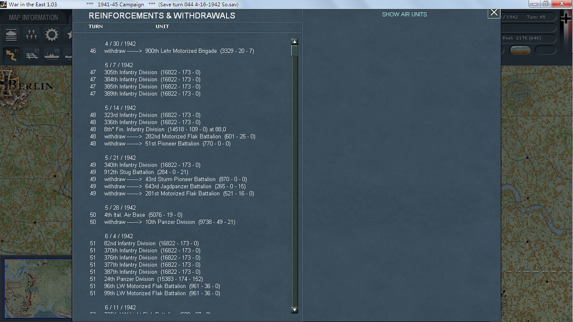Screen dimensions: 573x322
Task: Click the TURN column header
Action: (x=96, y=26)
